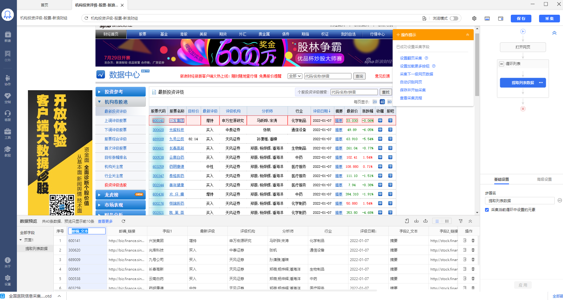Viewport: 563px width, 300px height.
Task: Close the 机构投资评级 tab
Action: pos(122,5)
